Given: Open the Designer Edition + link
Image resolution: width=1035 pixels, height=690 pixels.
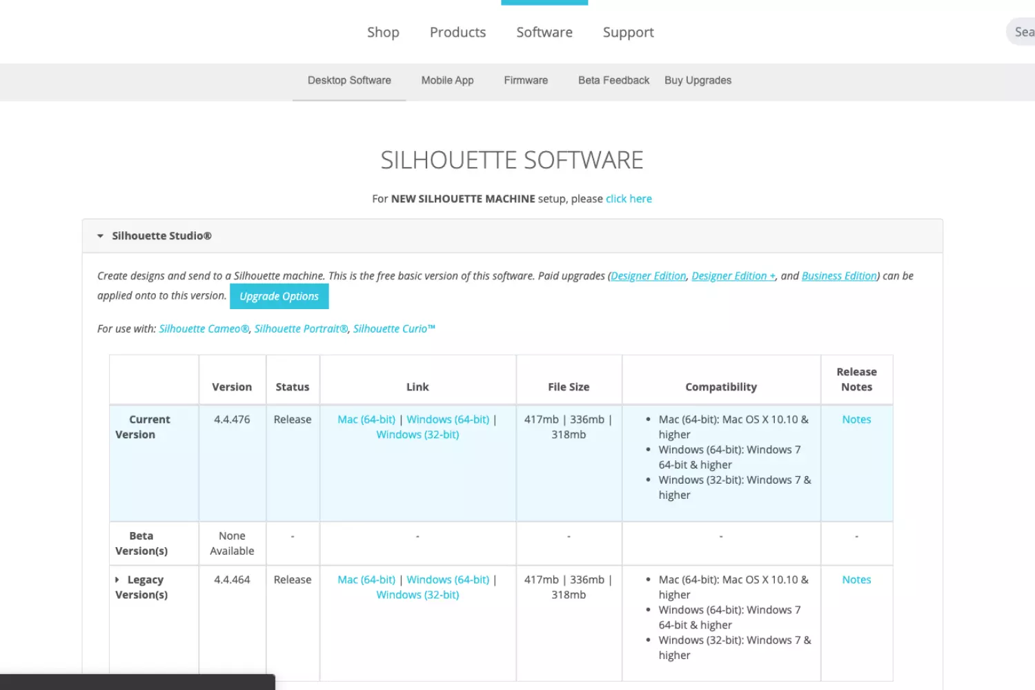Looking at the screenshot, I should point(733,276).
